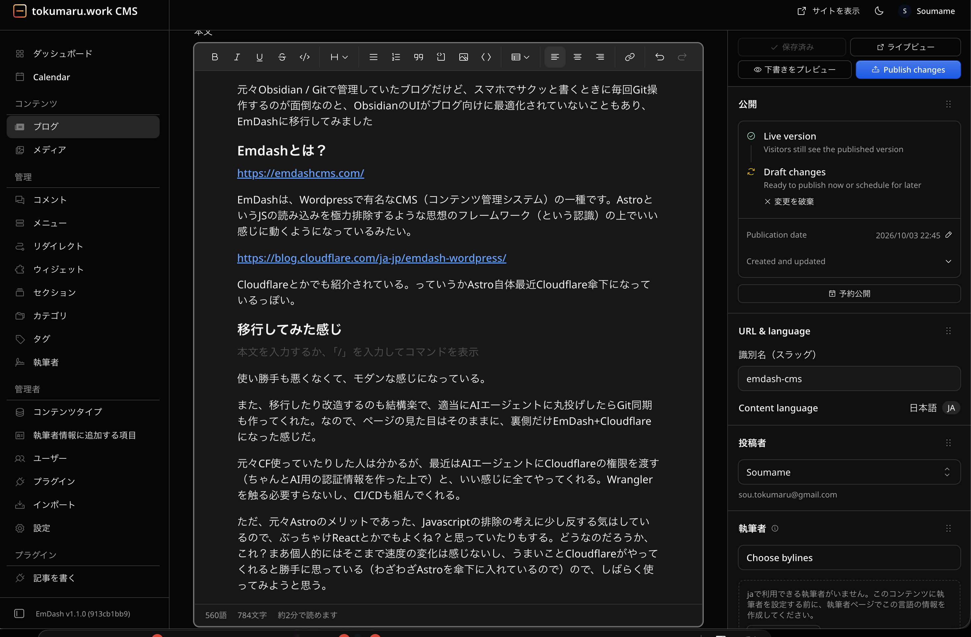The height and width of the screenshot is (637, 971).
Task: Open メディア in the sidebar
Action: pyautogui.click(x=83, y=150)
